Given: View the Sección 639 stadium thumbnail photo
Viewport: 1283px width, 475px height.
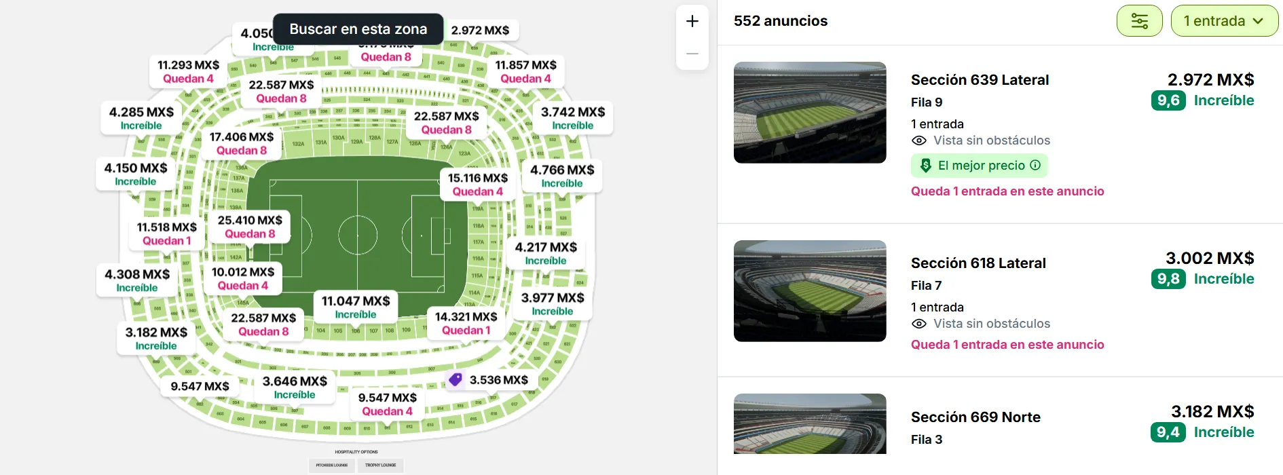Looking at the screenshot, I should [x=810, y=113].
